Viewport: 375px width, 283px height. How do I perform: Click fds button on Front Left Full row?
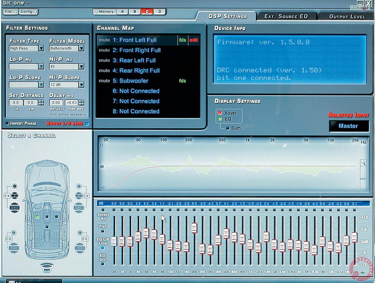point(182,40)
